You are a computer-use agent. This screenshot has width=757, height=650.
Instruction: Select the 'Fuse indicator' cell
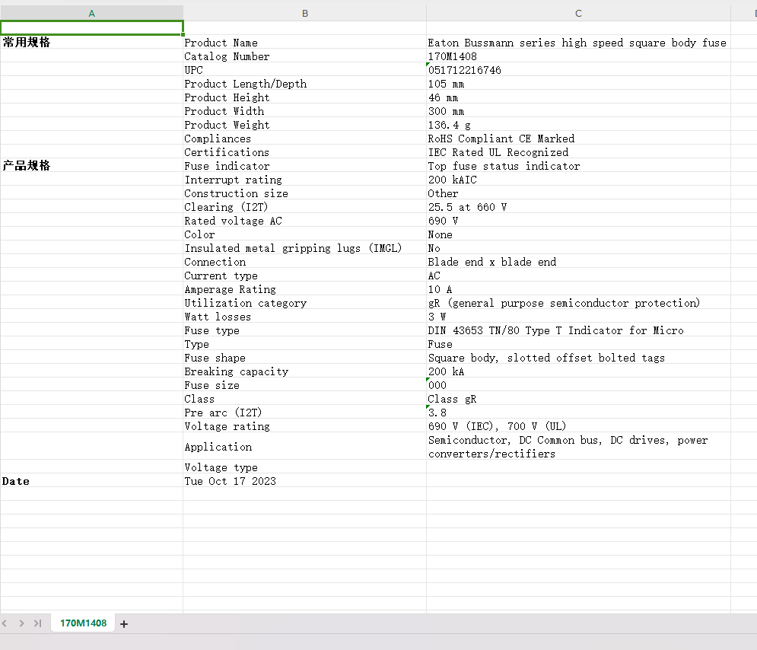click(x=304, y=166)
